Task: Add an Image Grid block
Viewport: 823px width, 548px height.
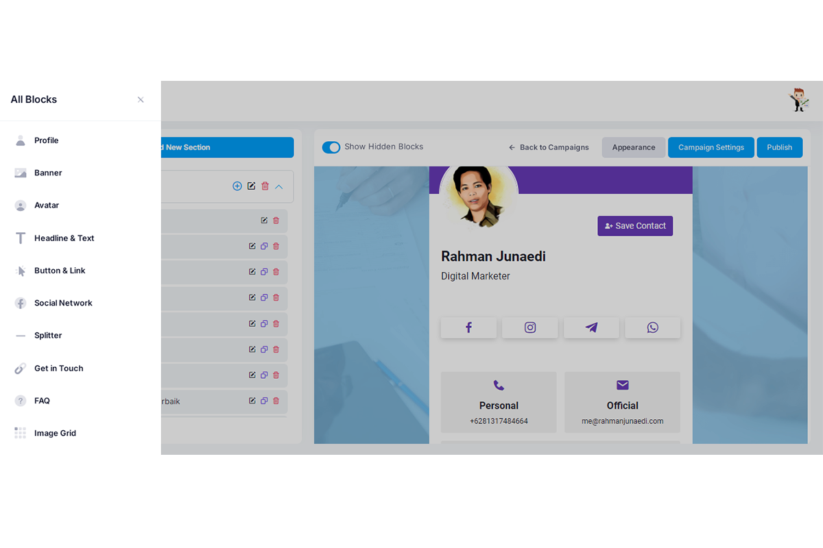Action: (55, 433)
